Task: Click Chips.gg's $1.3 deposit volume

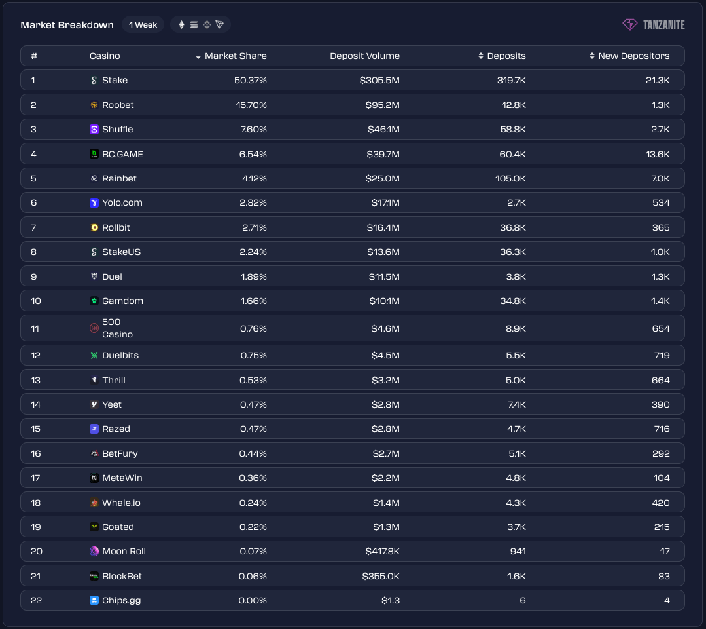Action: (391, 601)
